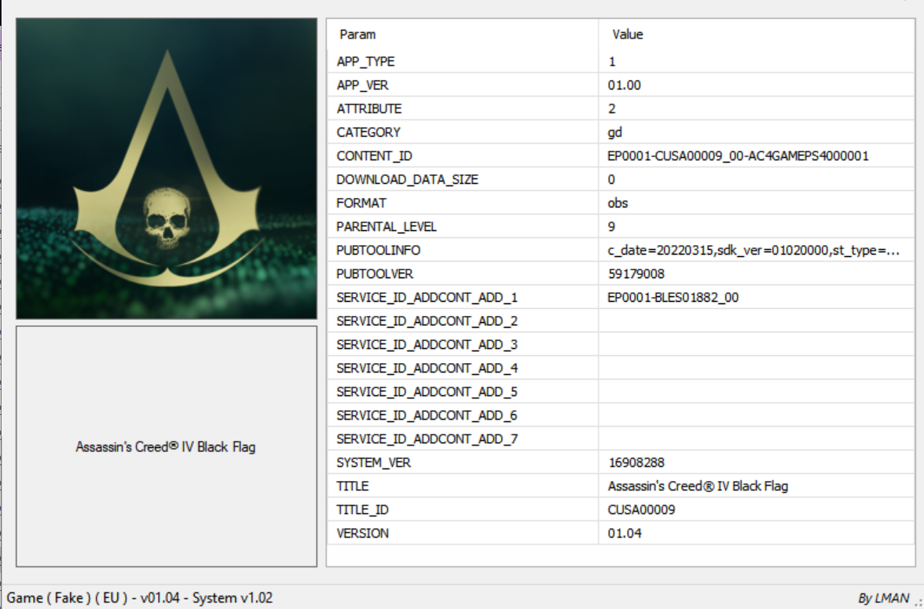
Task: Click the FORMAT parameter cell
Action: coord(463,203)
